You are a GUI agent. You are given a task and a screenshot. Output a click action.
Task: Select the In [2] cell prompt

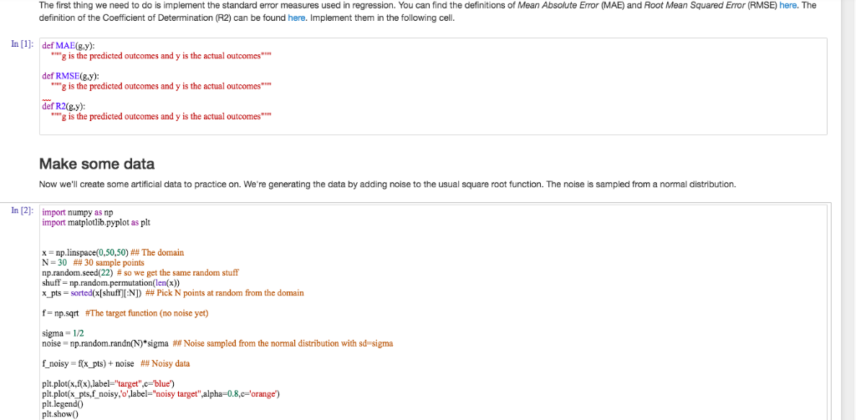pyautogui.click(x=23, y=210)
